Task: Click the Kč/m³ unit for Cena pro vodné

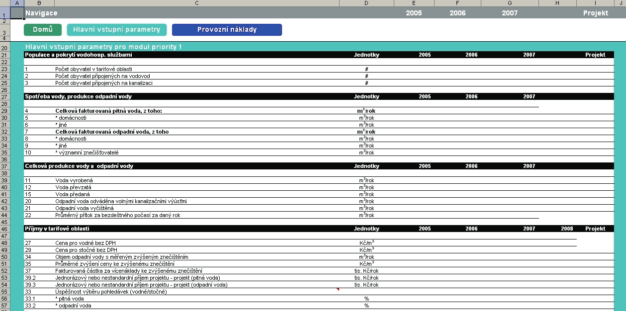Action: pos(366,243)
